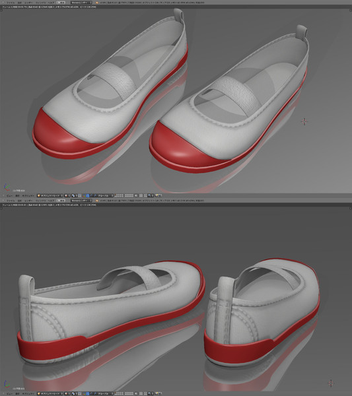Open the Object menu in upper viewport header

[28, 195]
